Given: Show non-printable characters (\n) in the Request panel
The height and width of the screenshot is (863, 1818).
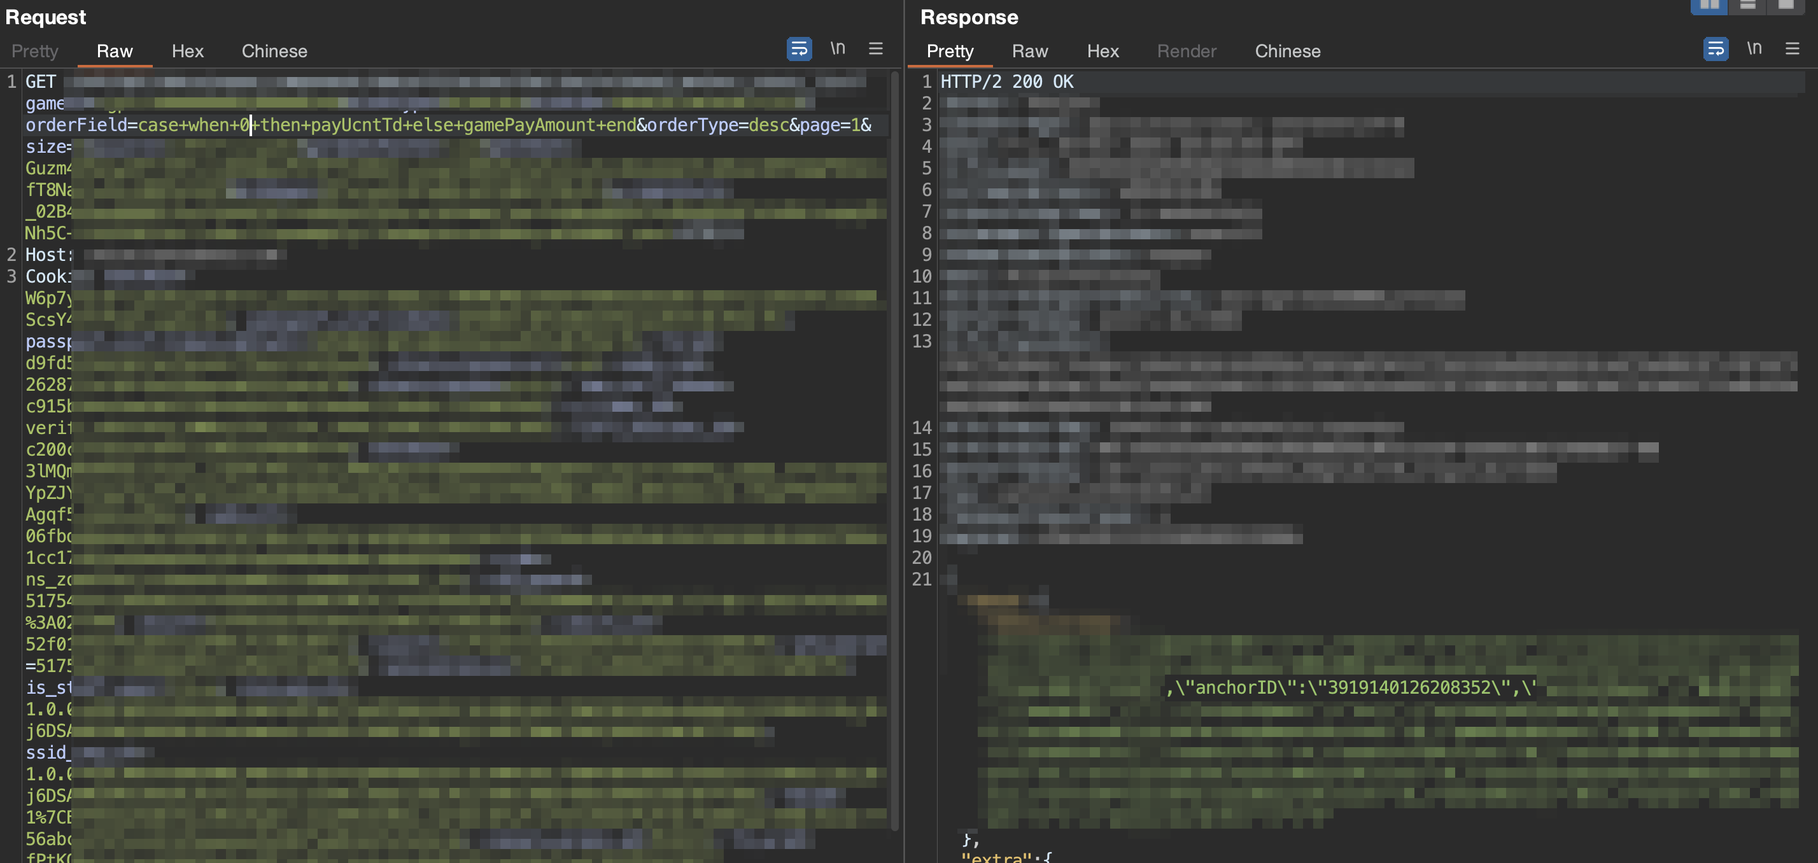Looking at the screenshot, I should [838, 49].
